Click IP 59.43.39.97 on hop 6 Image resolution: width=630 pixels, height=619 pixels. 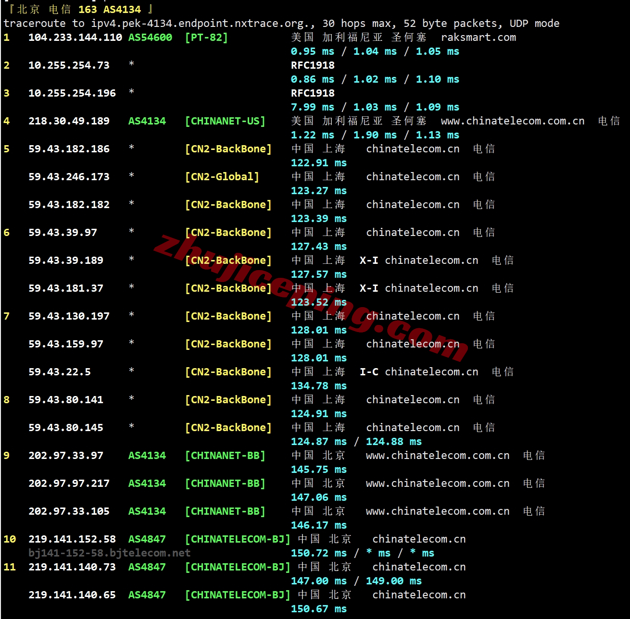(63, 233)
